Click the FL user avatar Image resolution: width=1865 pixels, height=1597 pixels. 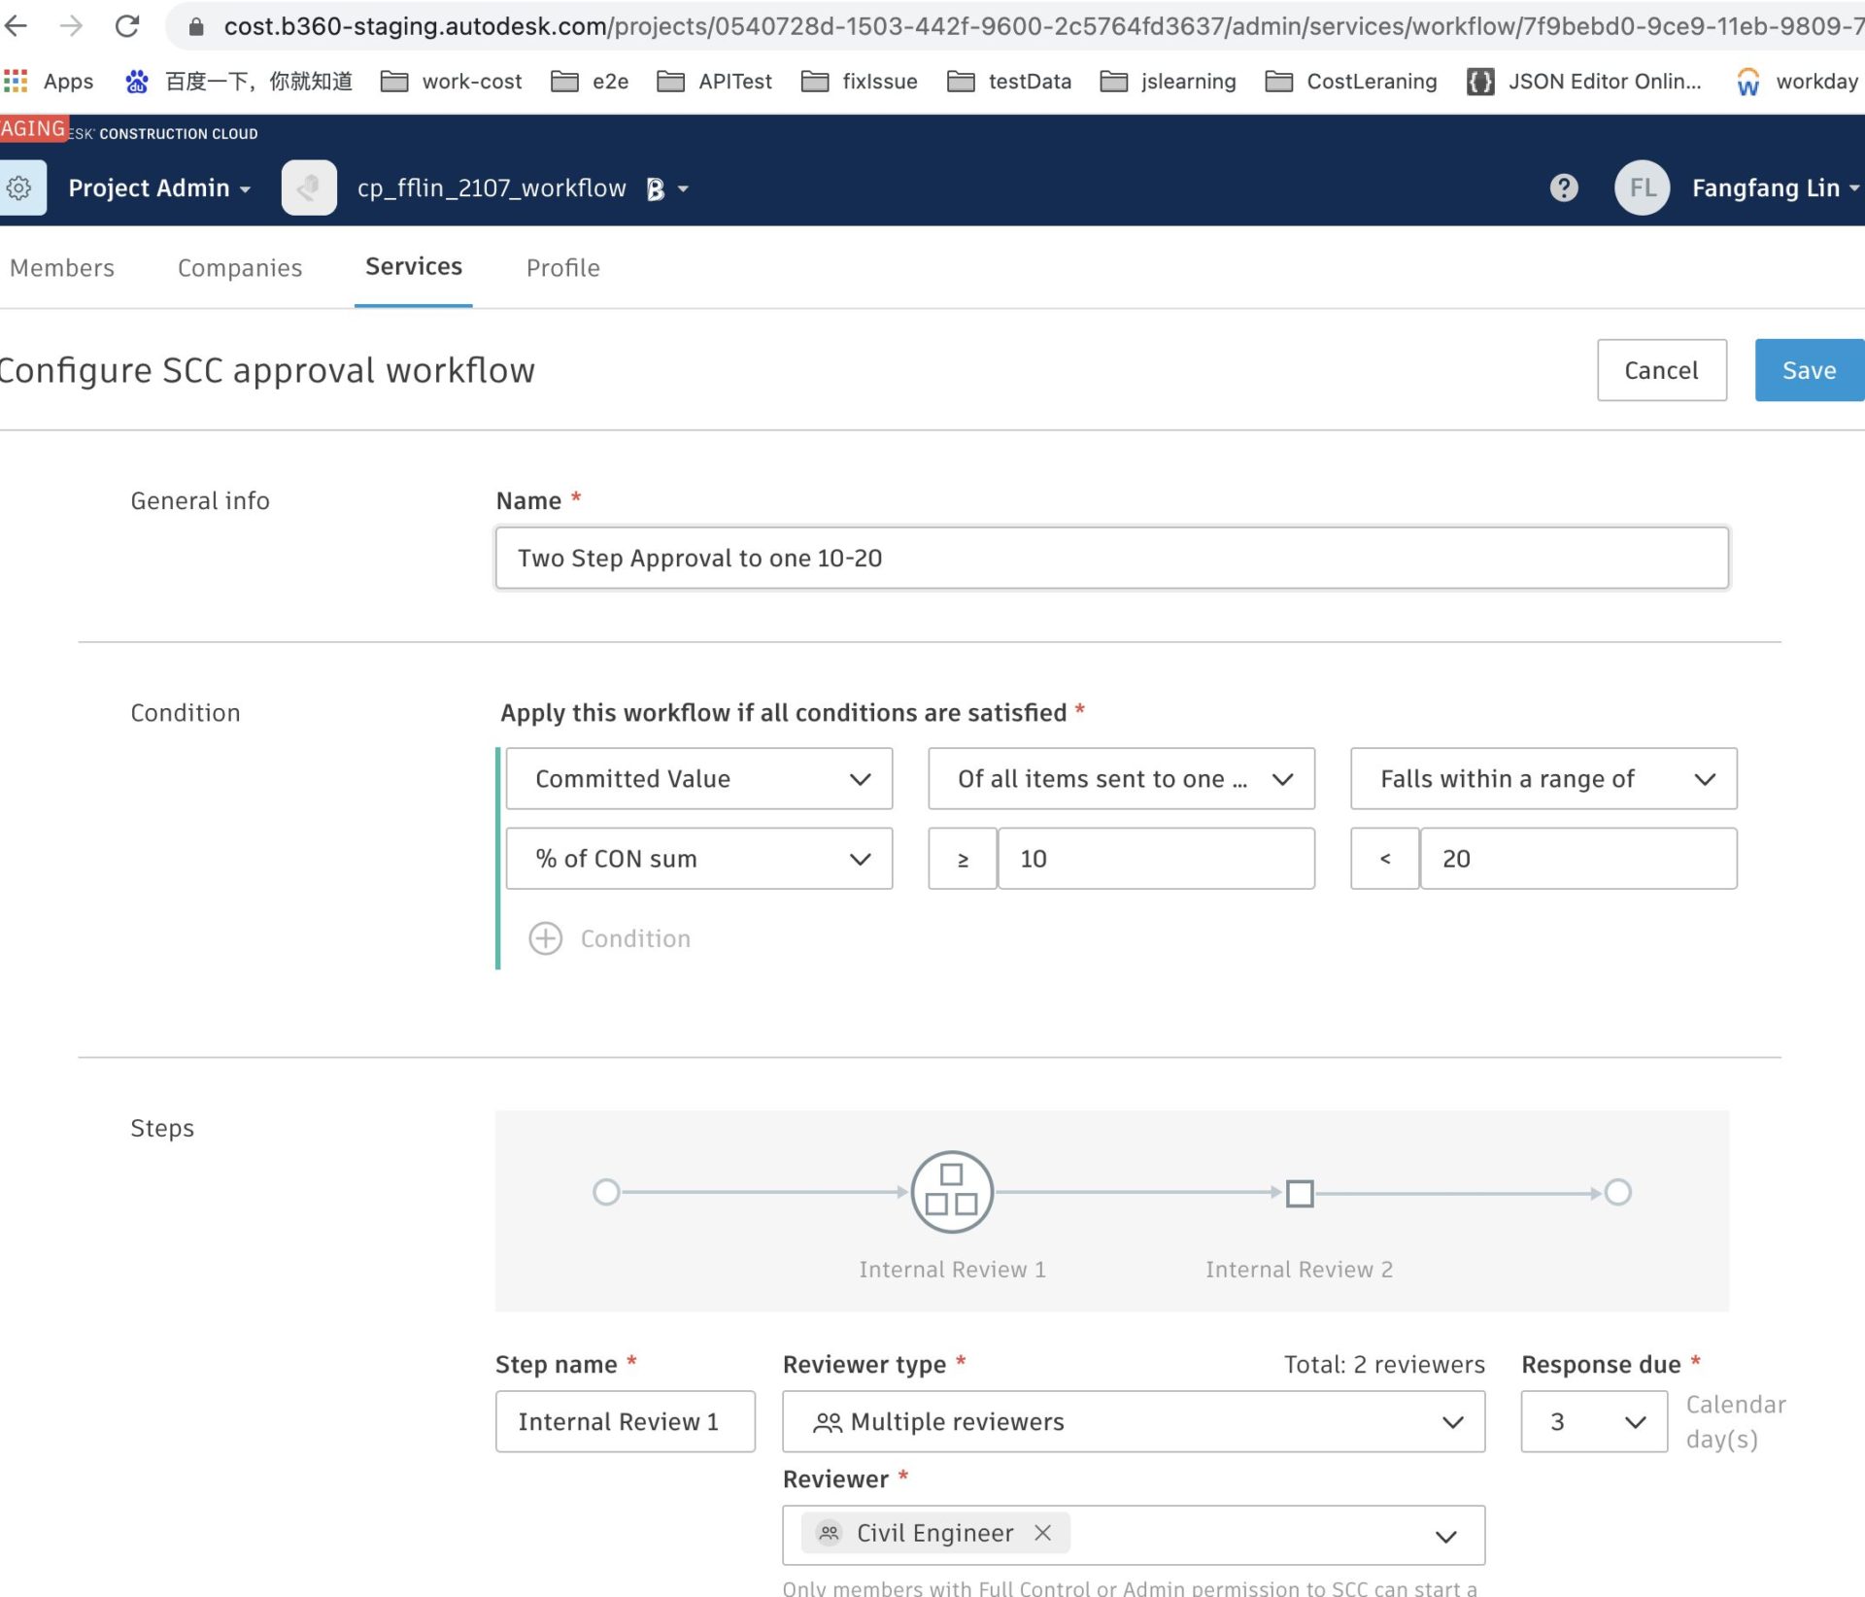(1642, 187)
